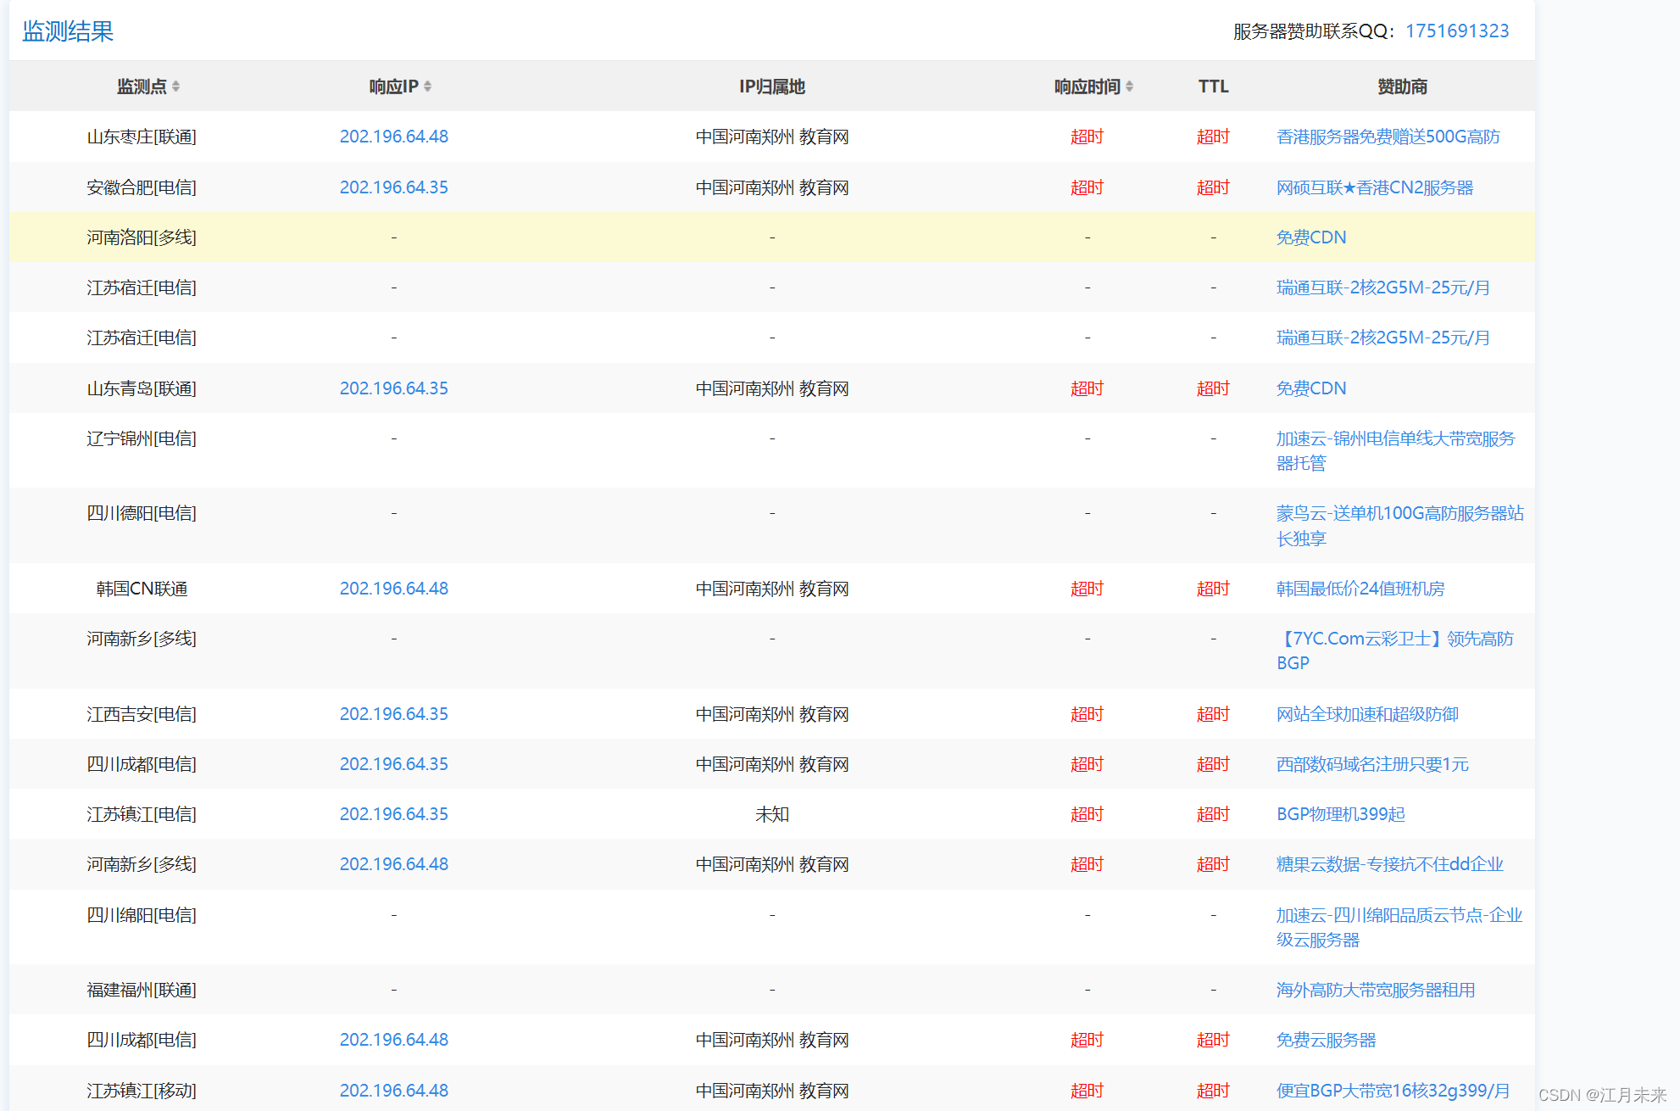Image resolution: width=1680 pixels, height=1111 pixels.
Task: Open sponsor link 糖果云数据-专接抗不住dd企业
Action: [x=1390, y=864]
